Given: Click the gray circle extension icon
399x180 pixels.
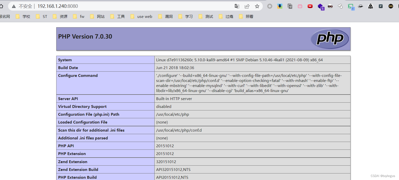Looking at the screenshot, I should pos(270,6).
